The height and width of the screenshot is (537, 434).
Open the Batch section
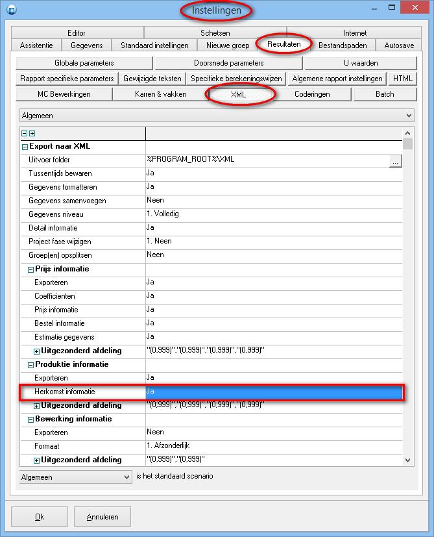[x=385, y=94]
